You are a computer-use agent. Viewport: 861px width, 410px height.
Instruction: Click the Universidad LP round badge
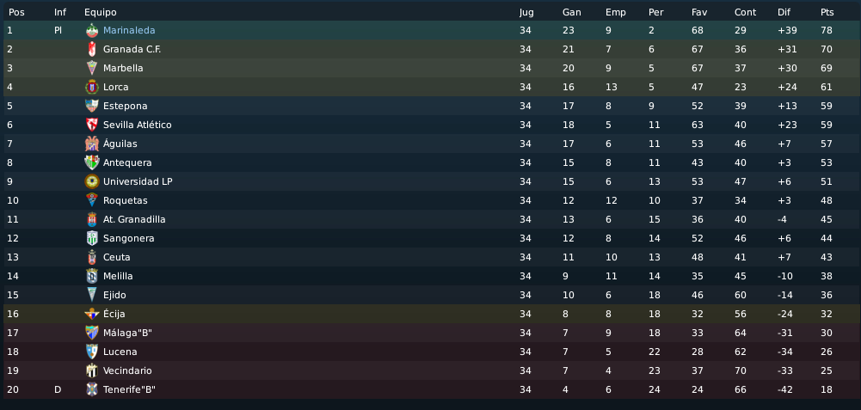tap(92, 181)
